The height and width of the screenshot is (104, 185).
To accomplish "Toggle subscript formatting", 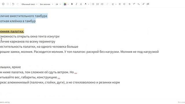I will [138, 4].
